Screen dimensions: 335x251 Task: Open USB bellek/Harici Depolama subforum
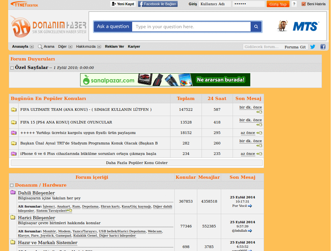pyautogui.click(x=122, y=231)
